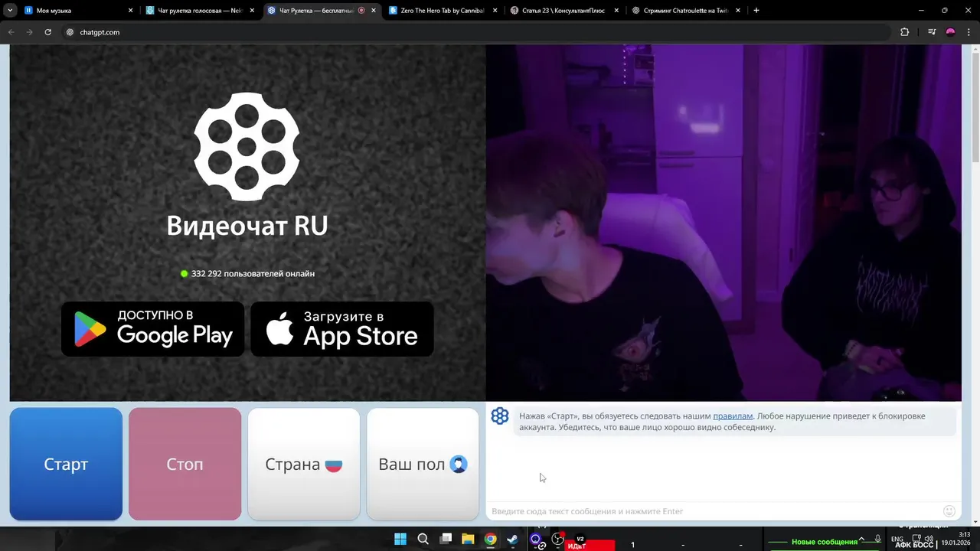980x551 pixels.
Task: Open the volume speaker tray icon
Action: [929, 540]
